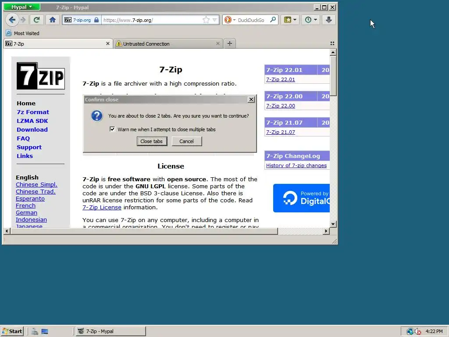Screen dimensions: 449x337
Task: Bookmark this page with the star icon
Action: tap(206, 20)
